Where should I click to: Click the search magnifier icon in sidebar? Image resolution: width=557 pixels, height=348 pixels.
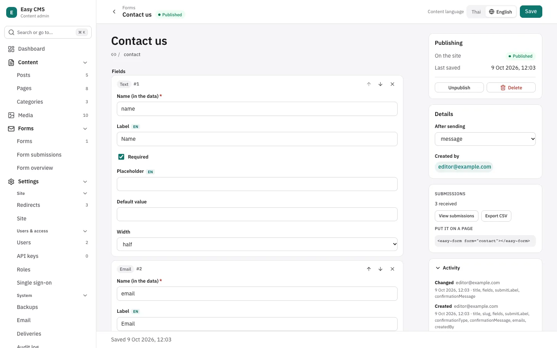click(x=12, y=32)
